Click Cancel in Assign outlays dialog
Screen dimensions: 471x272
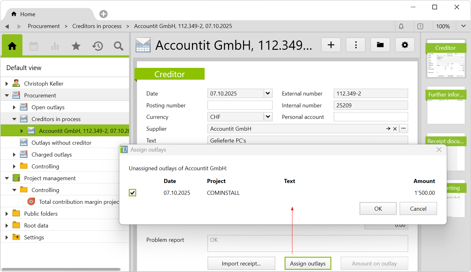coord(418,209)
